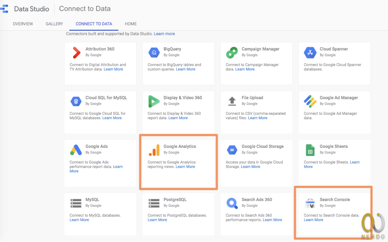The image size is (388, 242).
Task: Pick the Google Sheets connector title
Action: coord(334,146)
